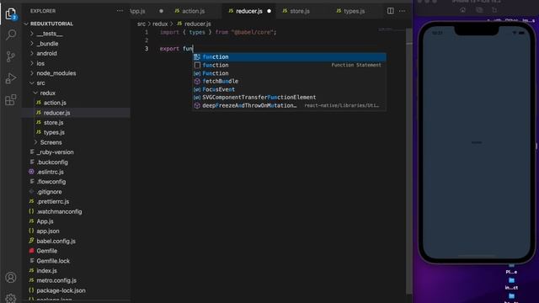Click the Function Statement snippet icon
This screenshot has height=303, width=539.
[x=197, y=65]
